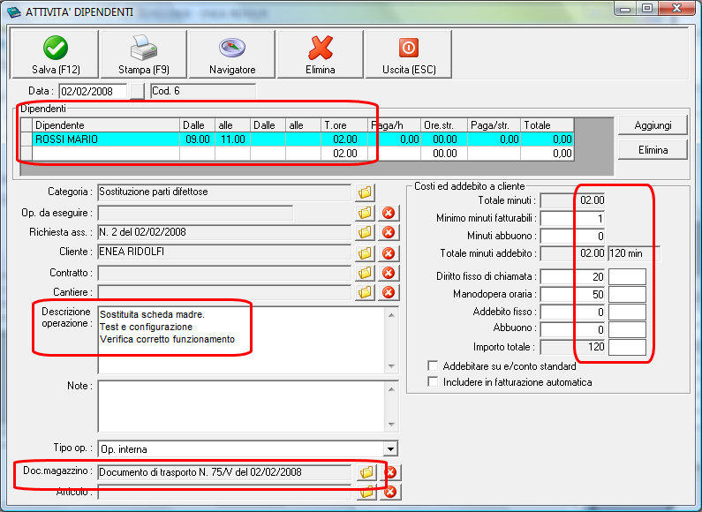
Task: Select the ROSSI MARIO row
Action: click(x=298, y=139)
